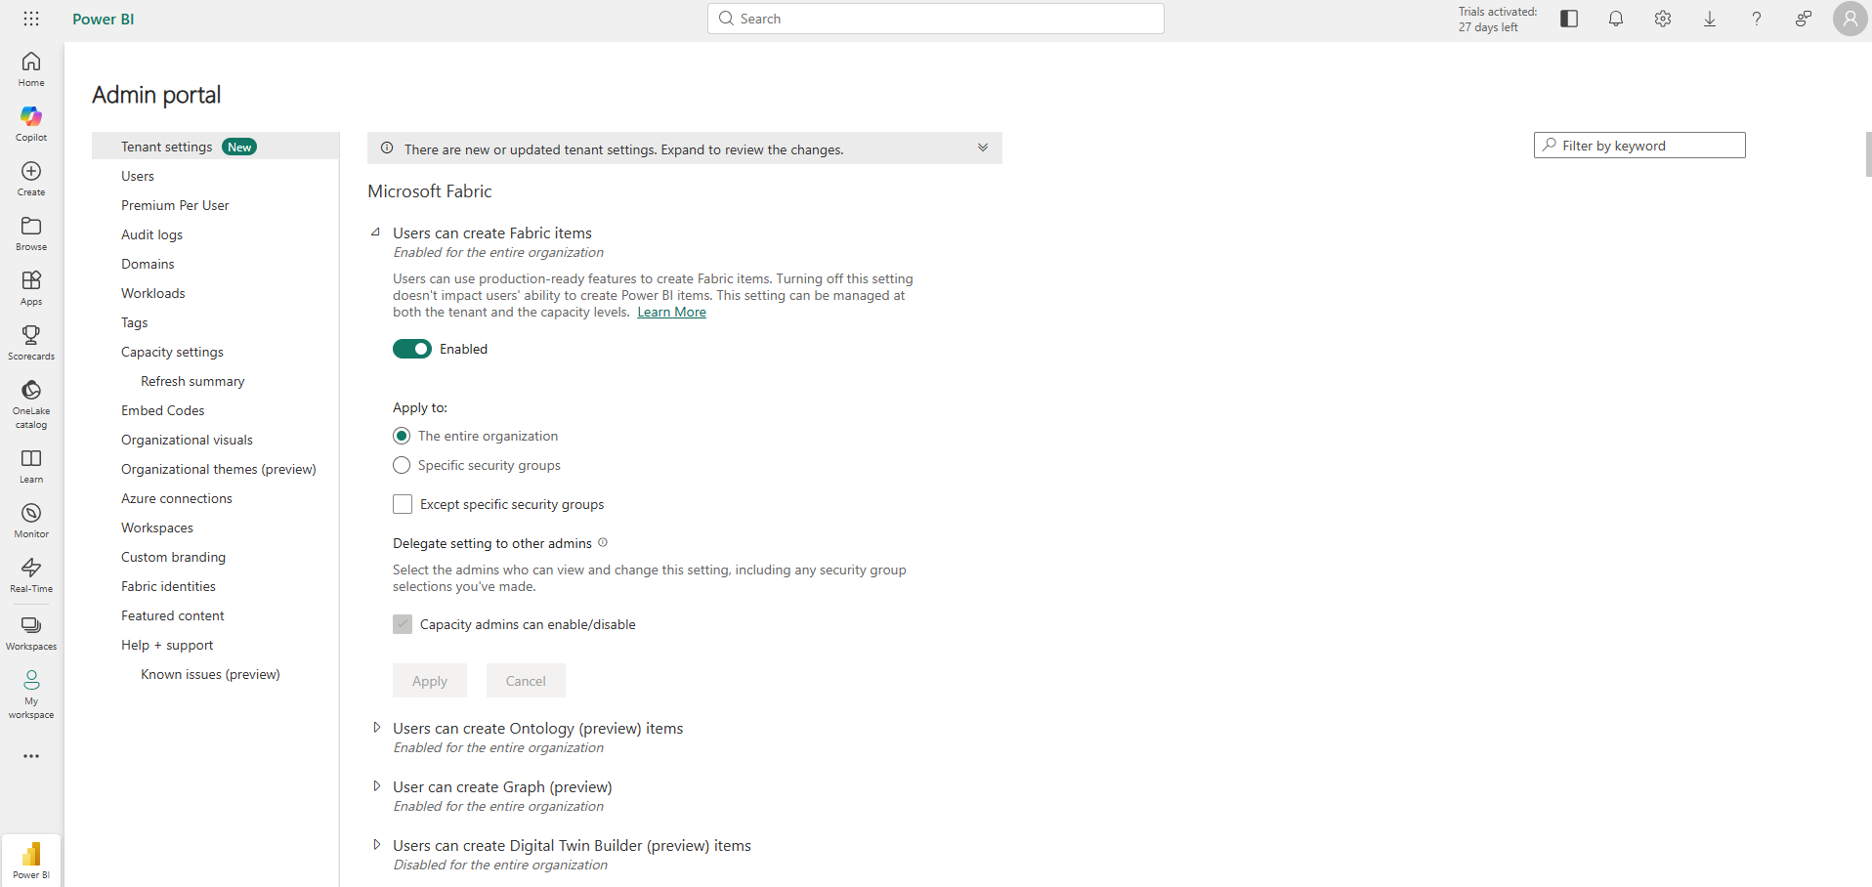
Task: Go to Home in left navigation
Action: click(31, 69)
